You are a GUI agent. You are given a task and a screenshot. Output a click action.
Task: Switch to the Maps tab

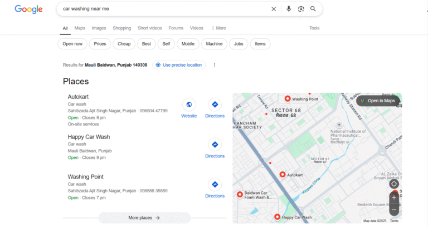[x=80, y=28]
